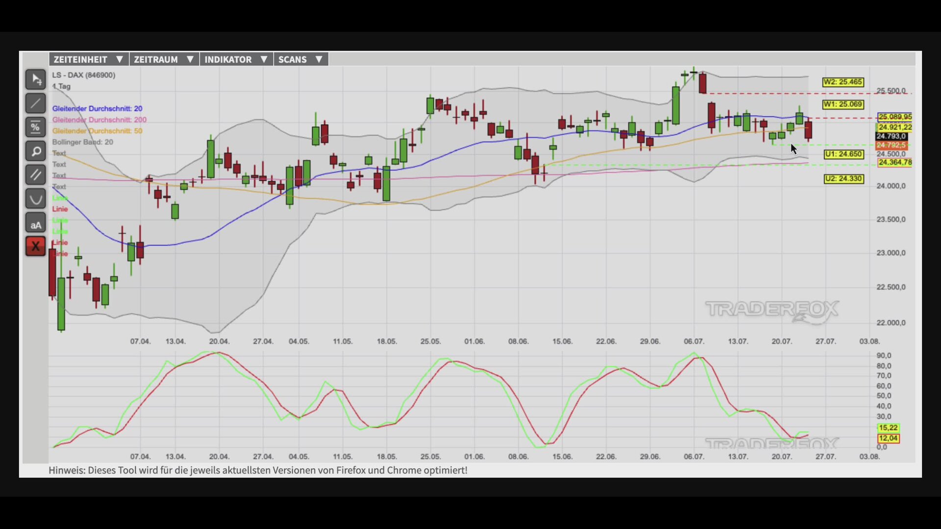Click the LS - DAX (846900) title
Screen dimensions: 941x529
click(84, 75)
